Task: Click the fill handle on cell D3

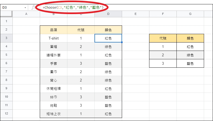Action: pos(122,42)
